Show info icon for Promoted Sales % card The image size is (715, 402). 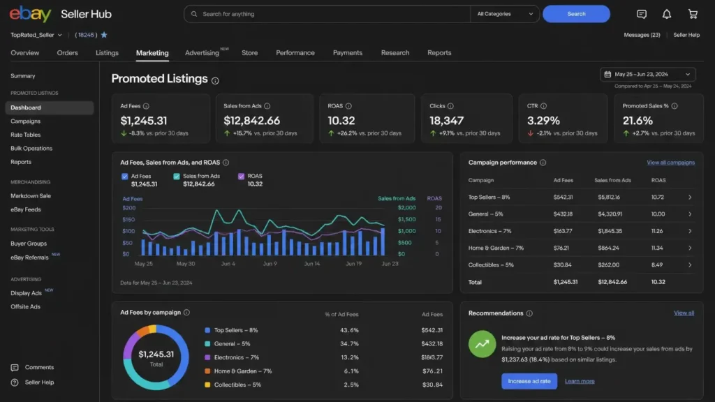(x=675, y=106)
